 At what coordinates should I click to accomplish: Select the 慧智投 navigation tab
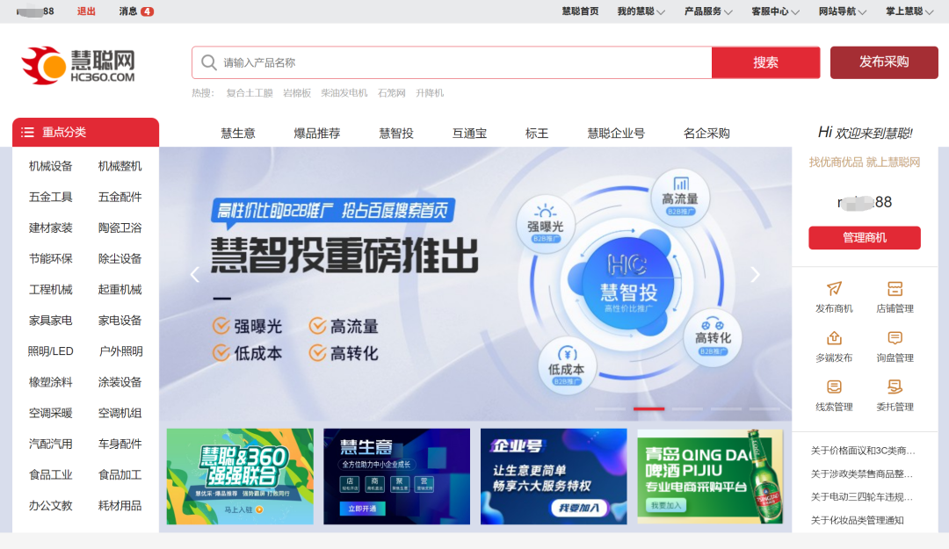point(395,134)
